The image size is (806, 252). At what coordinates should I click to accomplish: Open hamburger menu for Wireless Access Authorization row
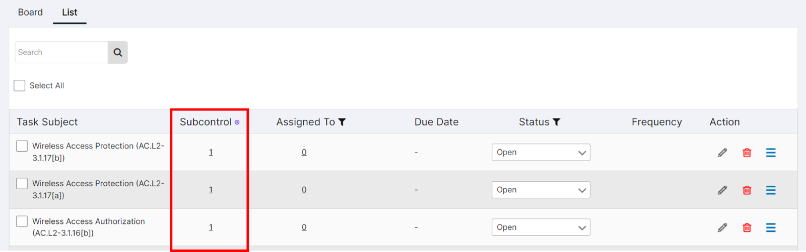[x=771, y=227]
